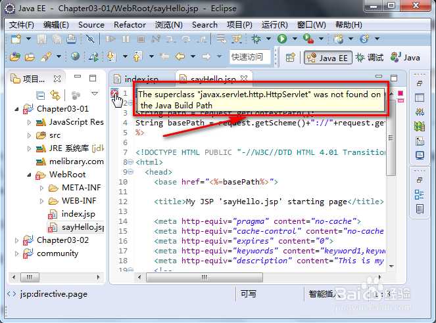Open the 文件(F) menu
436x323 pixels.
(x=22, y=25)
